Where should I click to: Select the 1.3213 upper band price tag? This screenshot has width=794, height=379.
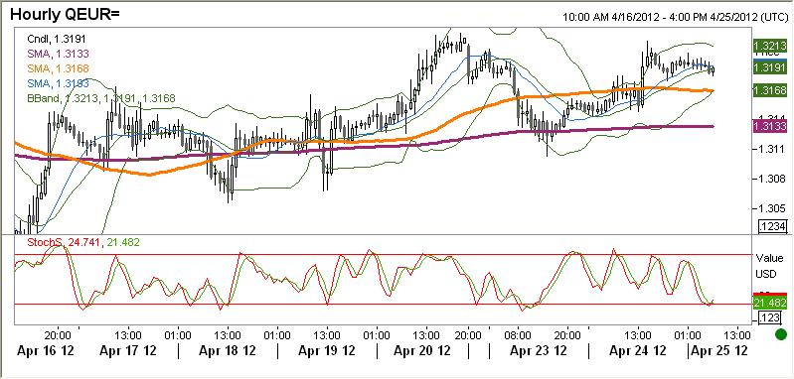[x=771, y=44]
